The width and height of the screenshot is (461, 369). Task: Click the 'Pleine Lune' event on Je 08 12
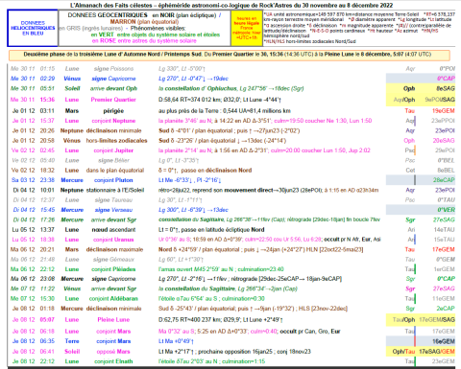click(x=113, y=320)
